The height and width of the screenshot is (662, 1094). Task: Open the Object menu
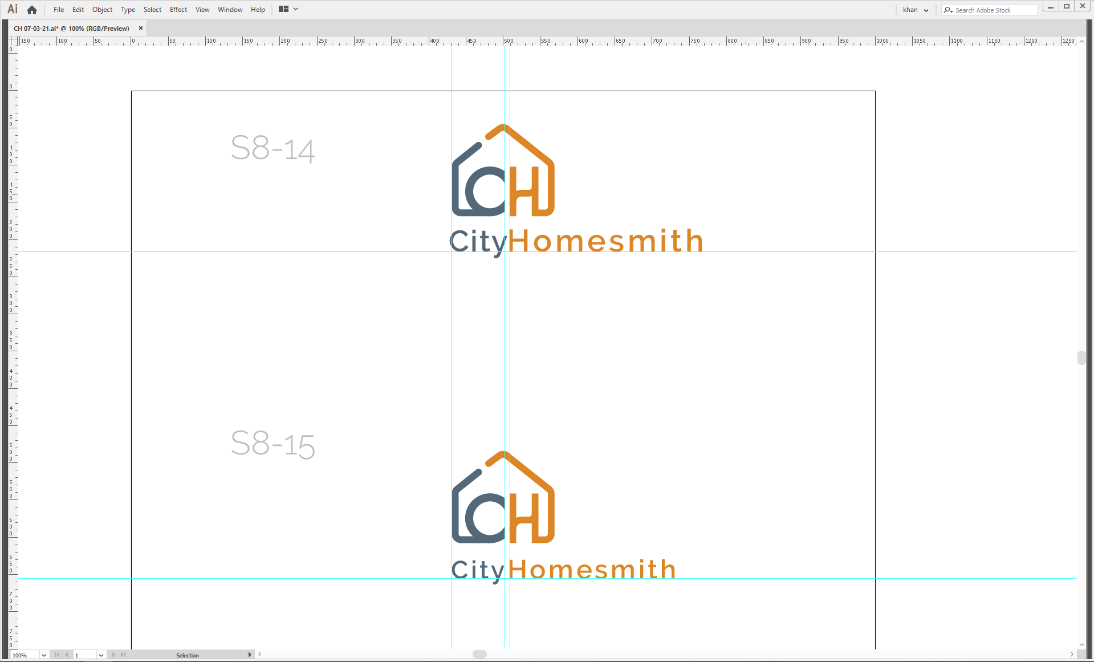click(x=102, y=9)
